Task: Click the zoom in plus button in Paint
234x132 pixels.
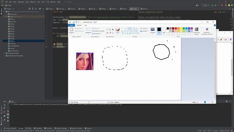Action: pos(212,102)
